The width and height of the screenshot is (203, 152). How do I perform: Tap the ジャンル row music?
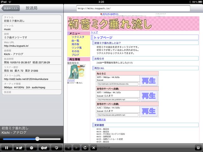point(32,28)
